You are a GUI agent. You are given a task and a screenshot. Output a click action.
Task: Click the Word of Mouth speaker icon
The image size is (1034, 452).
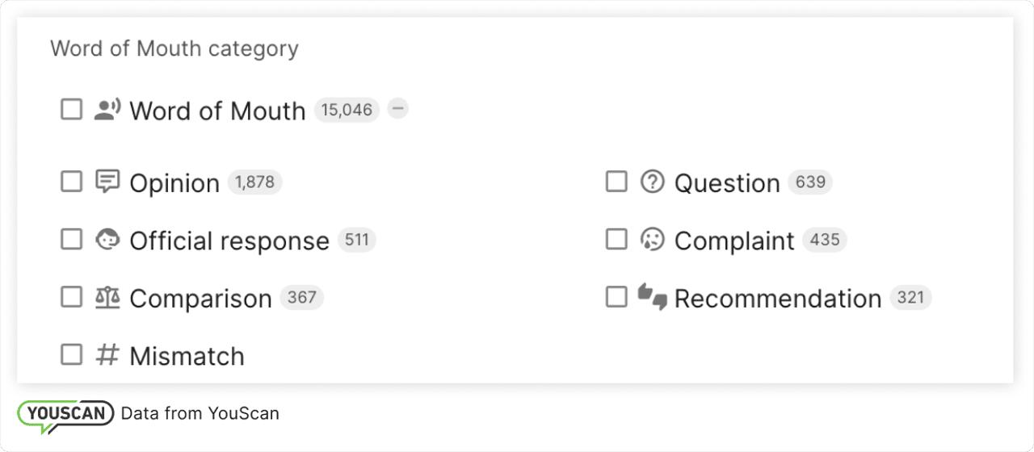(x=107, y=110)
